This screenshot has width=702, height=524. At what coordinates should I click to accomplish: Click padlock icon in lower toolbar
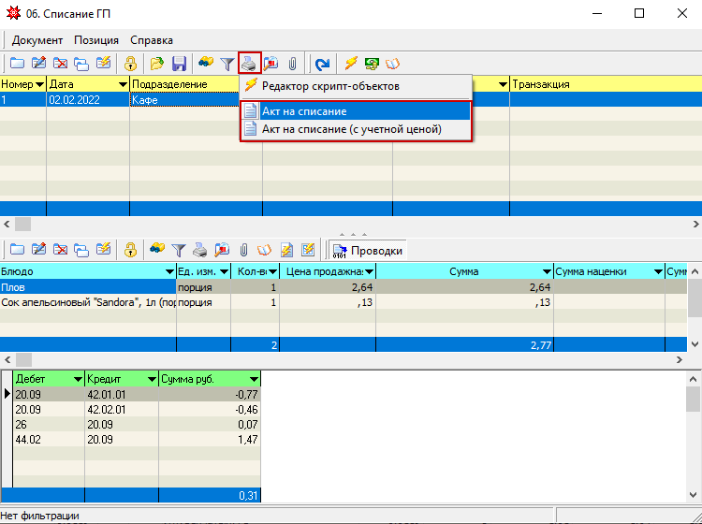(x=130, y=249)
